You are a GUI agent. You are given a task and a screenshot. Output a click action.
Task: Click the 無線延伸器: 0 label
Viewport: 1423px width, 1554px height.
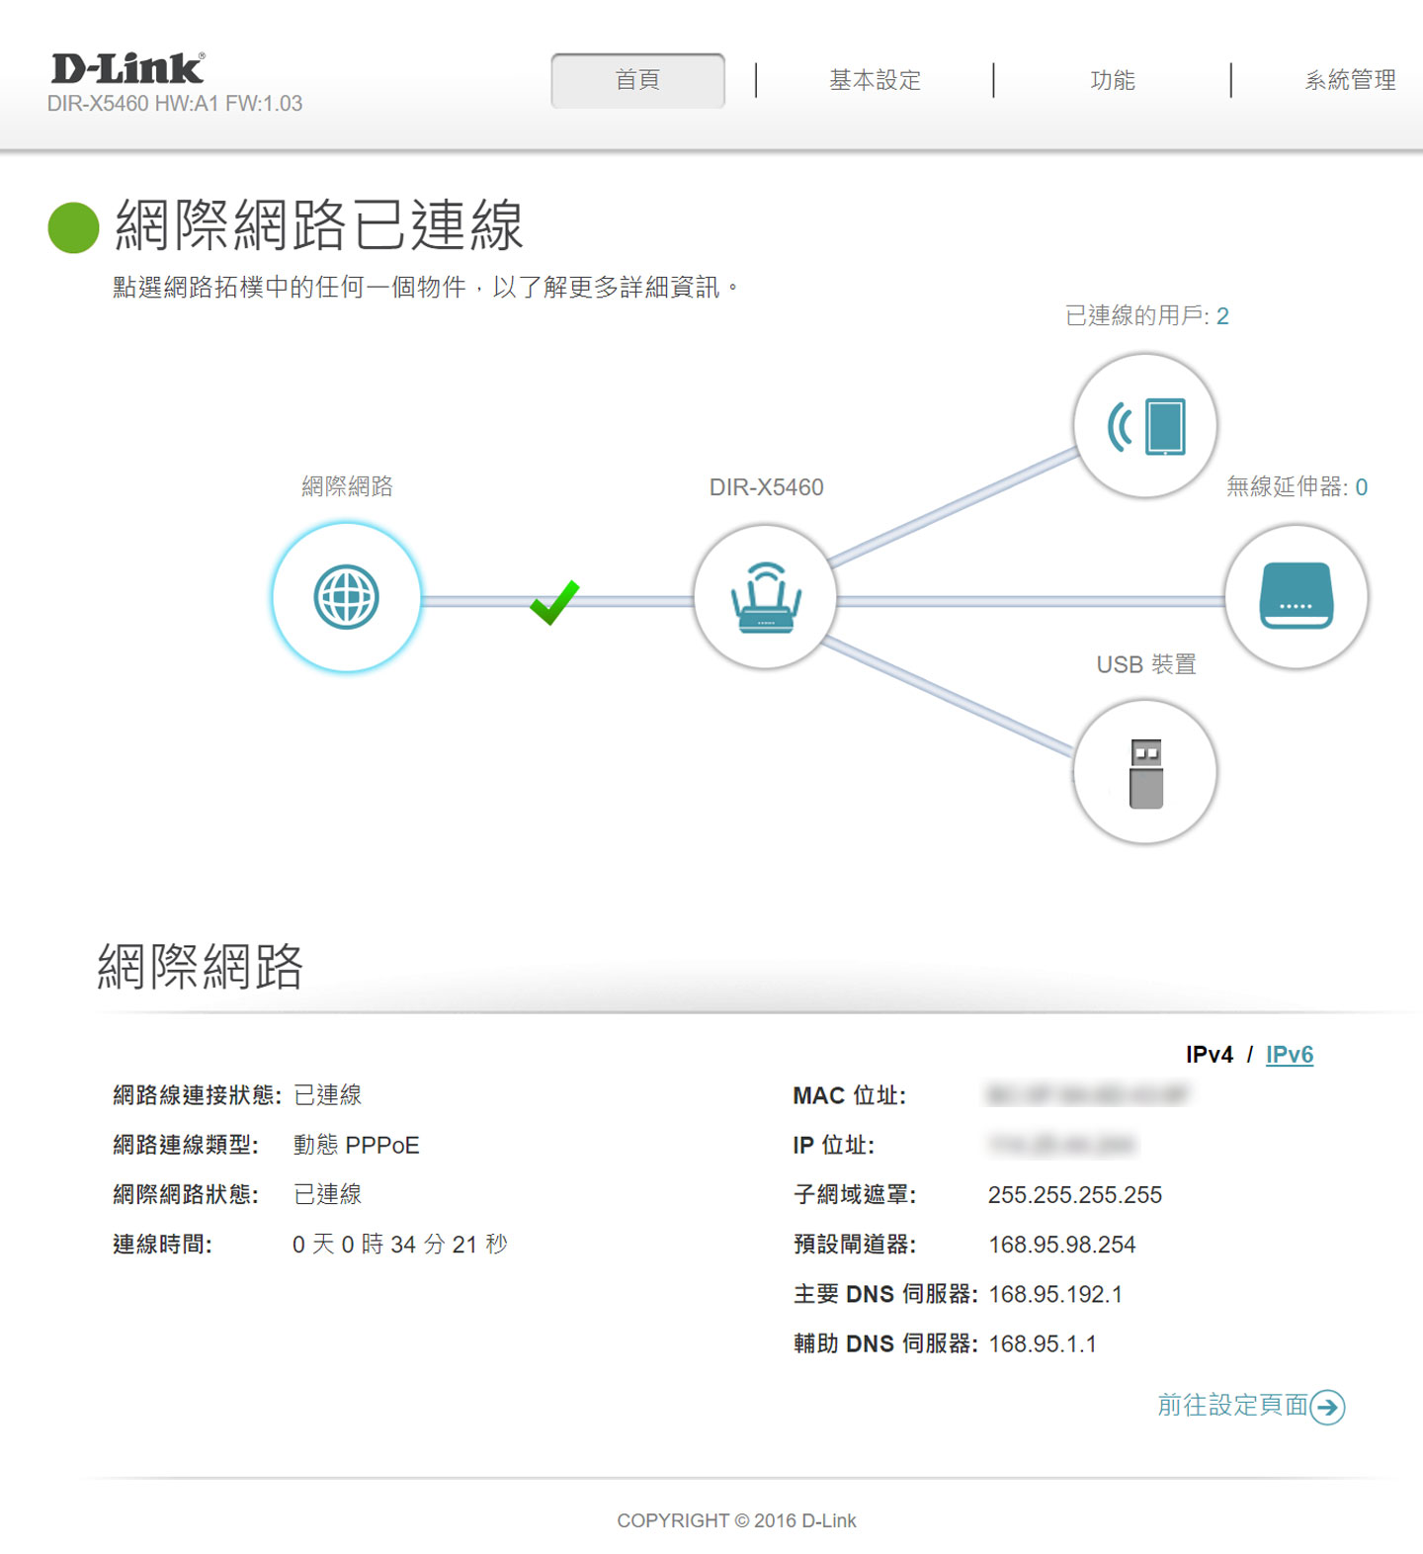(1297, 486)
